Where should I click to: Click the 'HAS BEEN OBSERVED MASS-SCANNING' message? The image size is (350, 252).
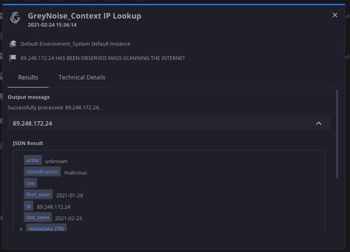coord(103,58)
